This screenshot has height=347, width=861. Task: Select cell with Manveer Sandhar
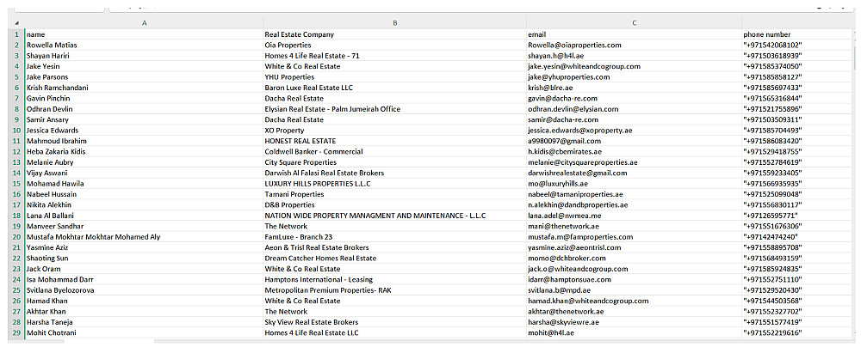(x=144, y=227)
